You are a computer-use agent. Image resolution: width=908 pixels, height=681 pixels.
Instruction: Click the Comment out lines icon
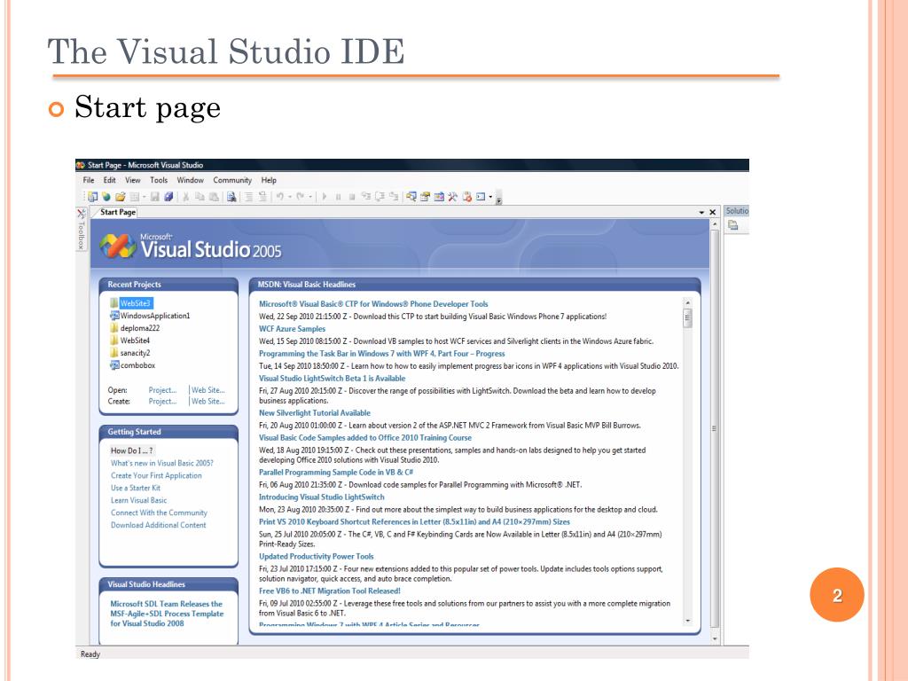pos(248,197)
